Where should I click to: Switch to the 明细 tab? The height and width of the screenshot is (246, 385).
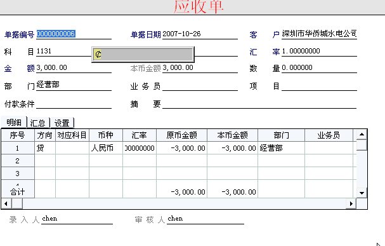[x=14, y=122]
